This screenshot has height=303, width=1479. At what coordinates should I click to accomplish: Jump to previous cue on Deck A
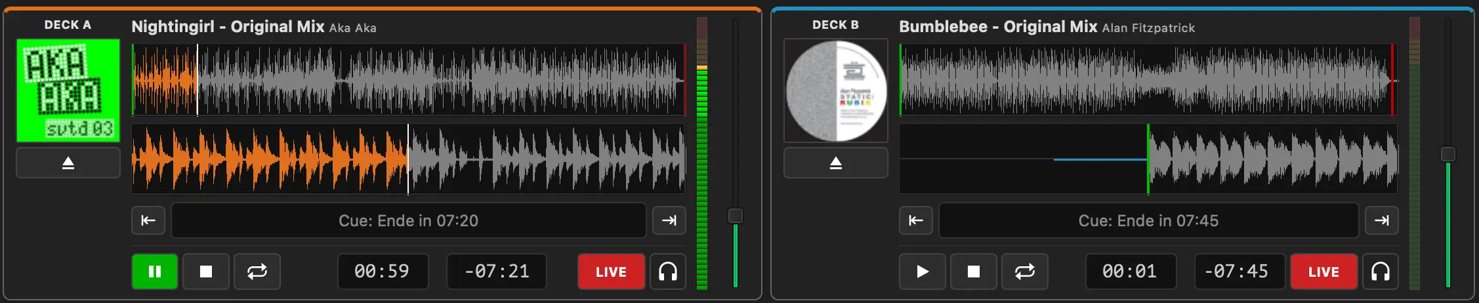pos(148,220)
